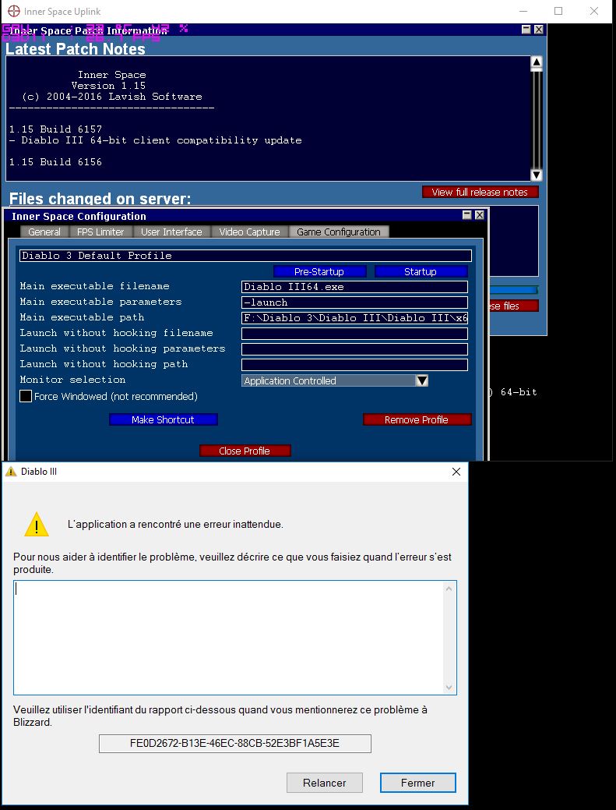This screenshot has width=616, height=810.
Task: Open the Monitor selection dropdown
Action: coord(335,380)
